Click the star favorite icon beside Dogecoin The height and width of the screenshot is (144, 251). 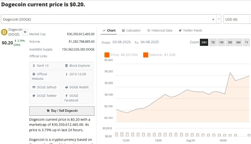click(25, 32)
